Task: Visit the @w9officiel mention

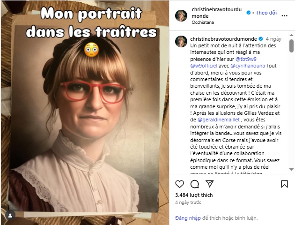Action: point(204,66)
